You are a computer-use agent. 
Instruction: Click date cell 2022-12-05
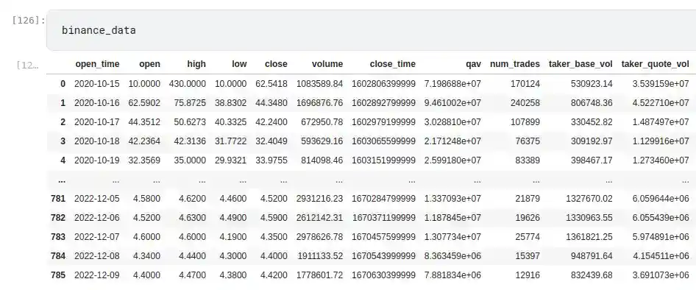coord(97,199)
